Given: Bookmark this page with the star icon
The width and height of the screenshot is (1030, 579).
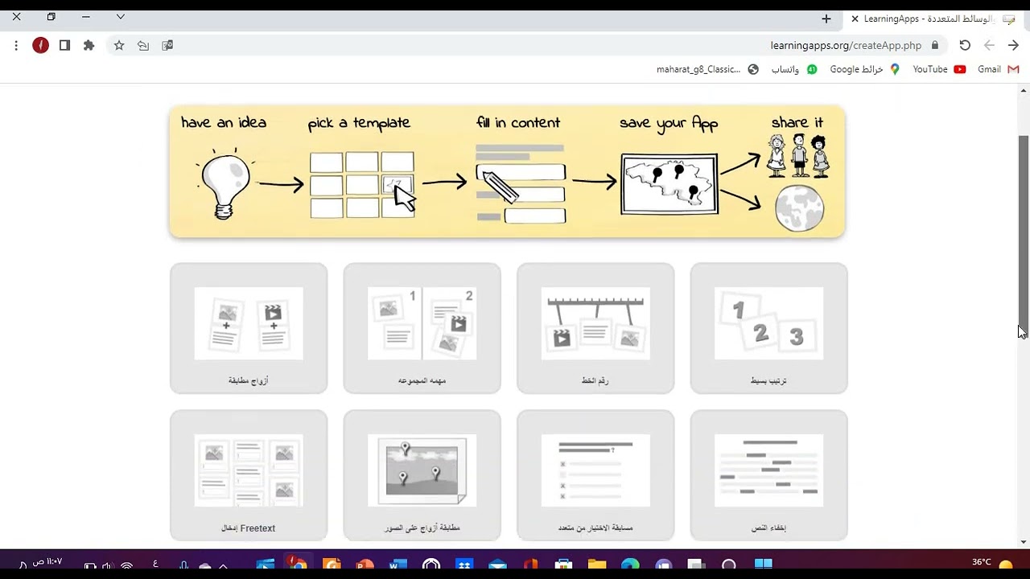Looking at the screenshot, I should pos(119,46).
